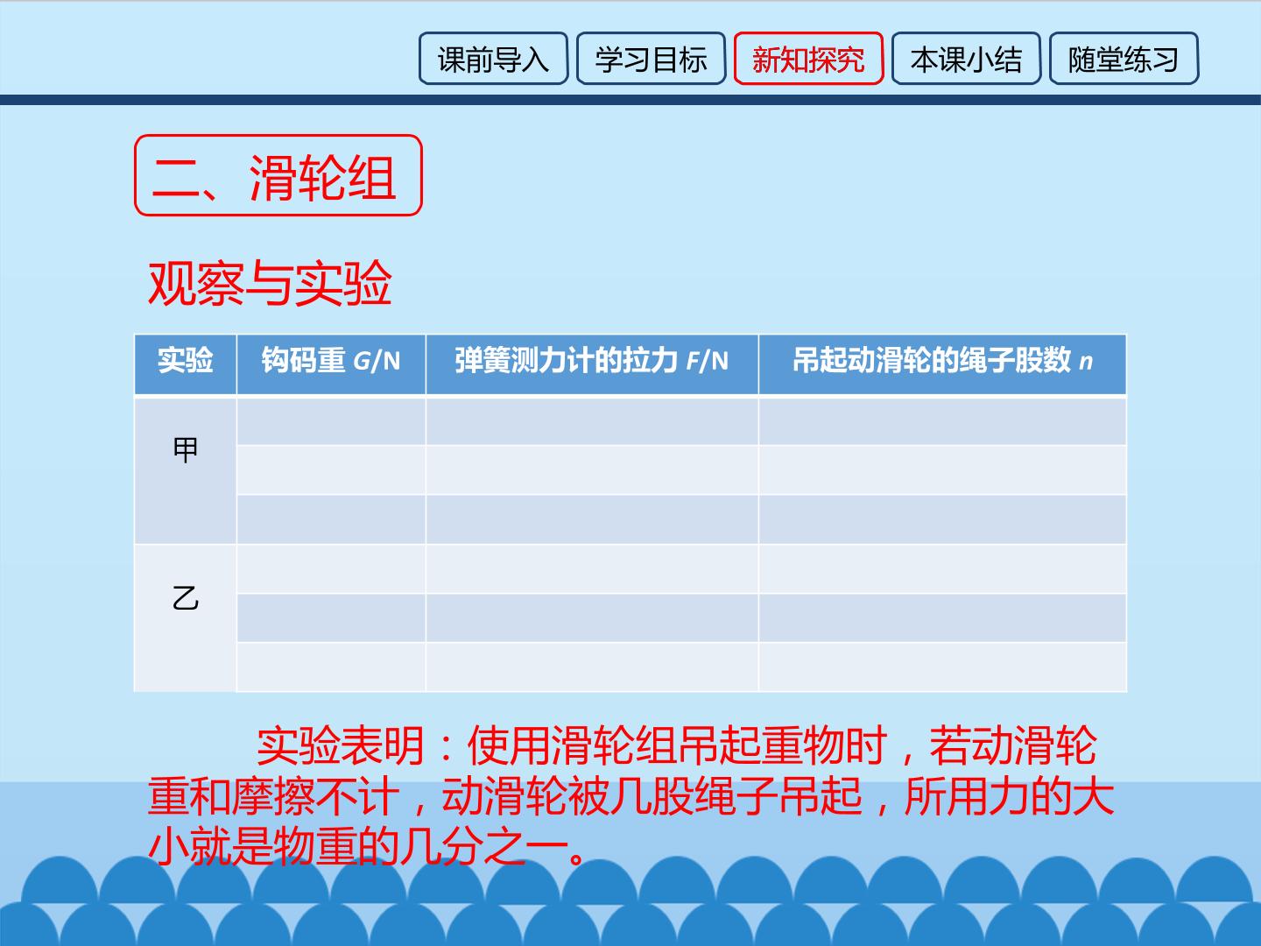Click first 绳子股数 cell in row 甲

pyautogui.click(x=942, y=420)
